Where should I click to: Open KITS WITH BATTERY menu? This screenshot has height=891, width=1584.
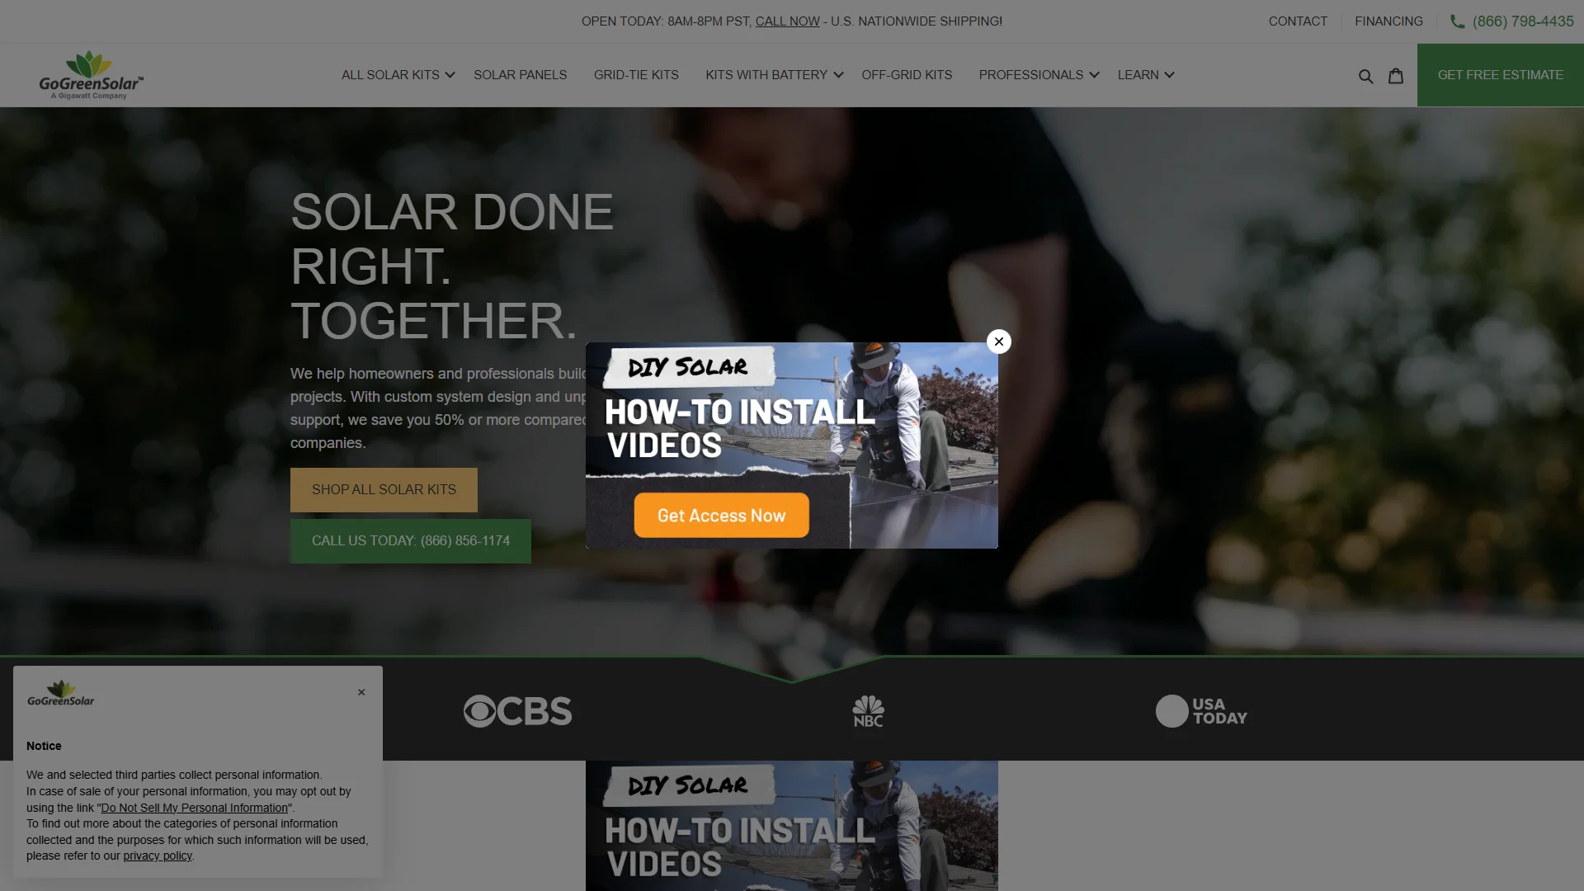[766, 75]
